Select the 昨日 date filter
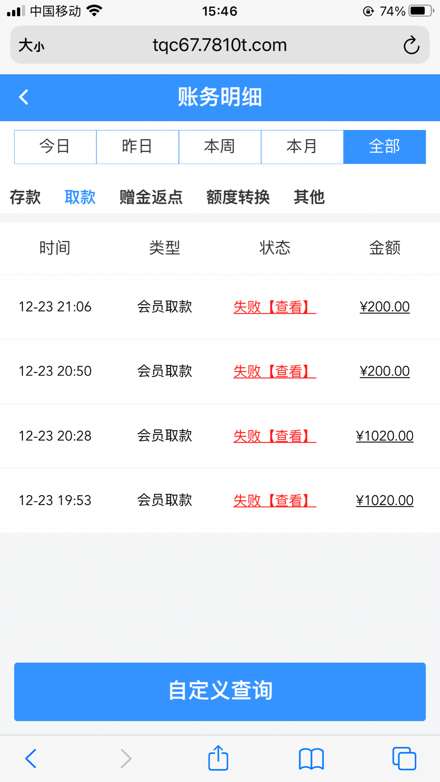This screenshot has height=782, width=440. [137, 147]
